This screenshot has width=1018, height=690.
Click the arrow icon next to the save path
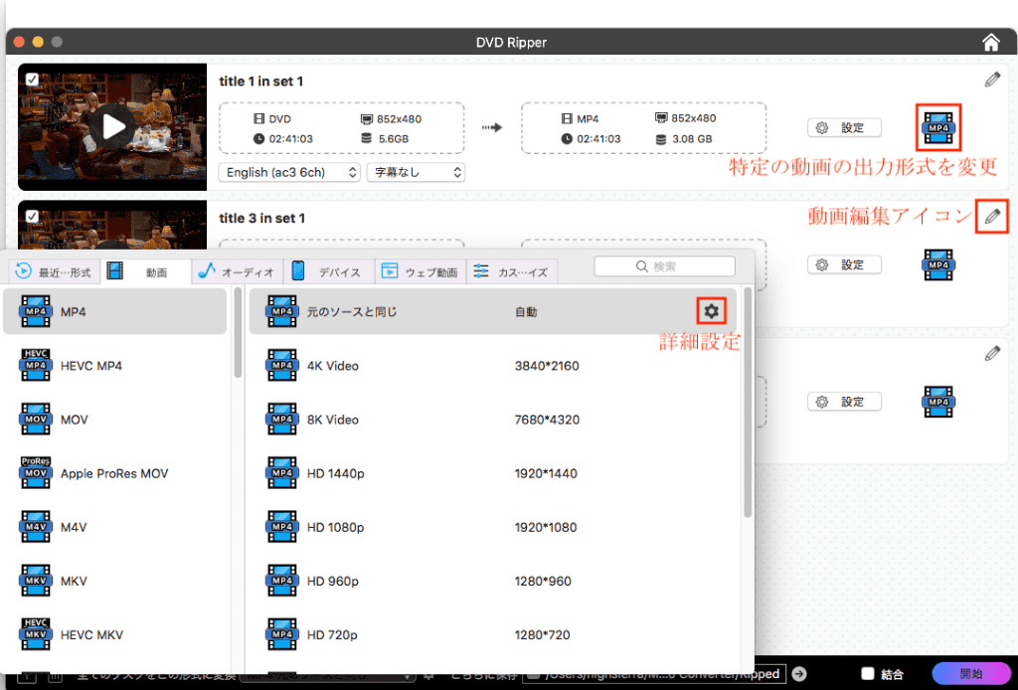(799, 674)
